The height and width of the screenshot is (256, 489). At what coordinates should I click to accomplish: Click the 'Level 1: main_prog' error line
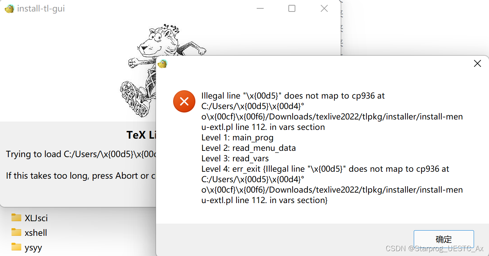(x=238, y=138)
